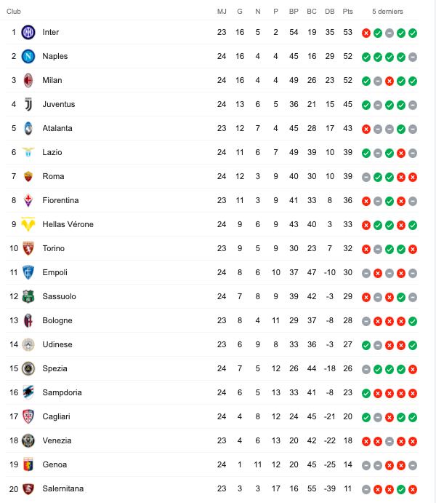Click the Club column header

click(x=14, y=12)
